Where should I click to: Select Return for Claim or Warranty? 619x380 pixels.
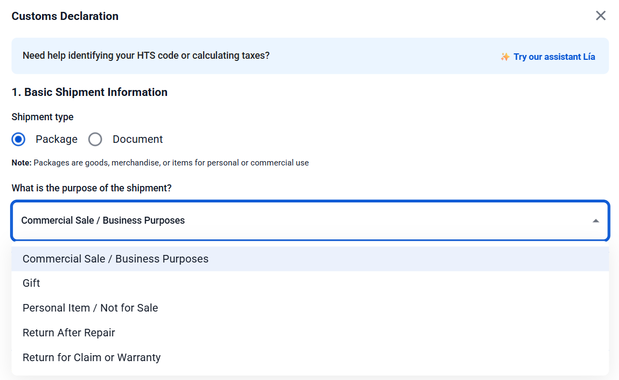(92, 357)
